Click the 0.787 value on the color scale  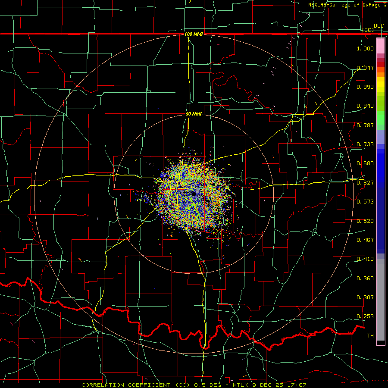tap(365, 125)
